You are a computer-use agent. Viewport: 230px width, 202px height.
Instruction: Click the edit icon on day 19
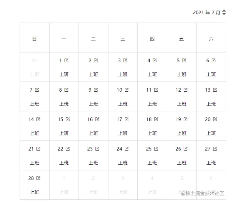[x=186, y=119]
